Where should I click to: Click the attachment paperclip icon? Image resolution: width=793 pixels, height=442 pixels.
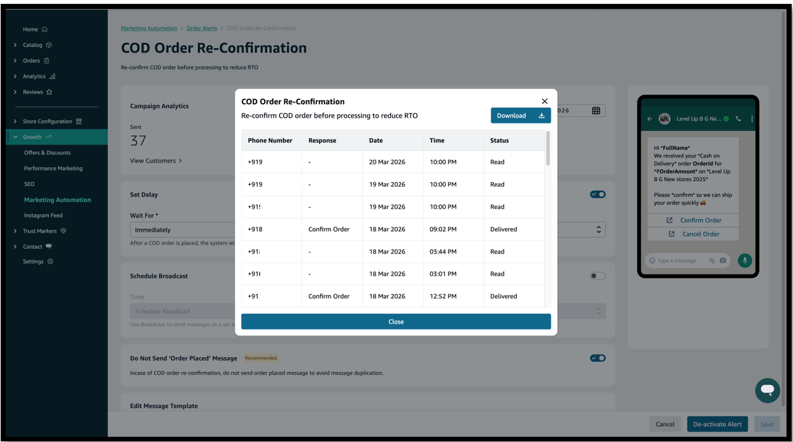(x=711, y=261)
